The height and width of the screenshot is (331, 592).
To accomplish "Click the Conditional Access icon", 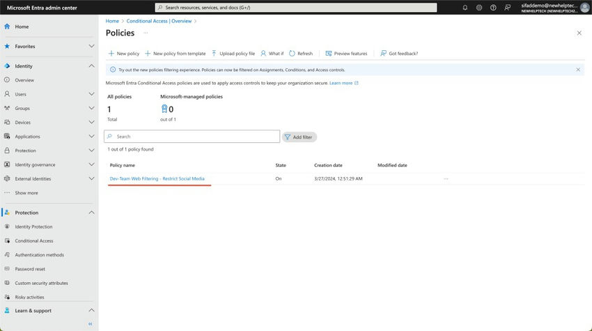I will (x=7, y=240).
